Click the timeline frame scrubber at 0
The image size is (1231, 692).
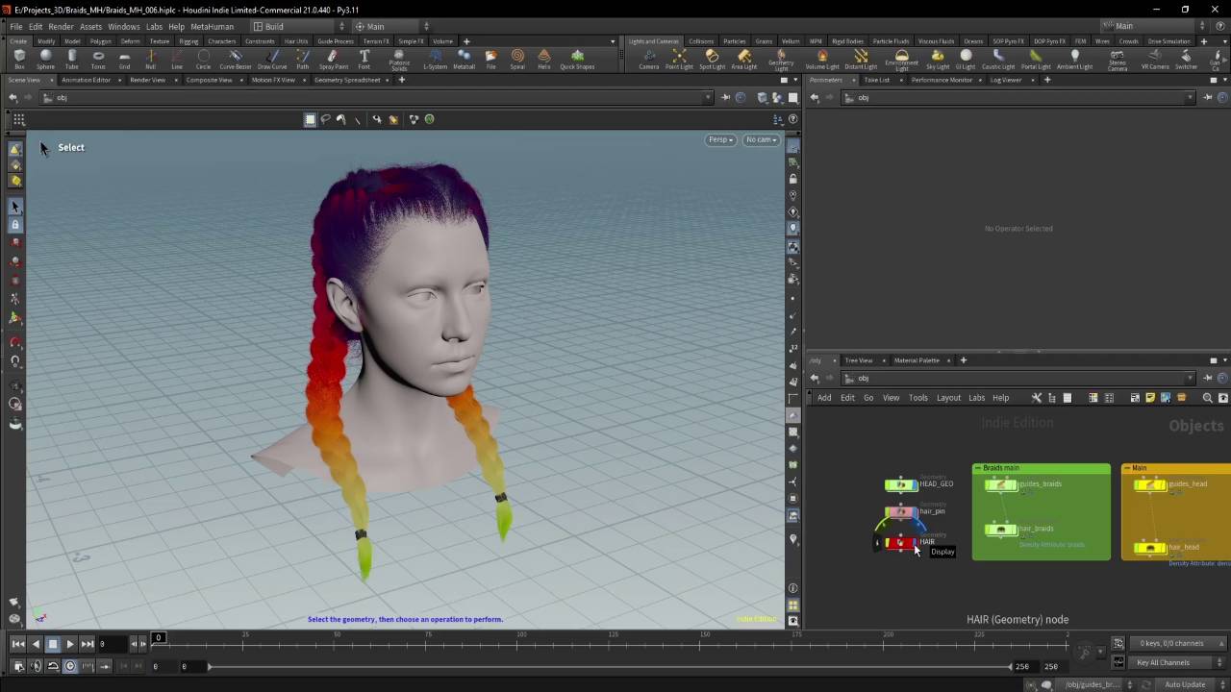(159, 637)
